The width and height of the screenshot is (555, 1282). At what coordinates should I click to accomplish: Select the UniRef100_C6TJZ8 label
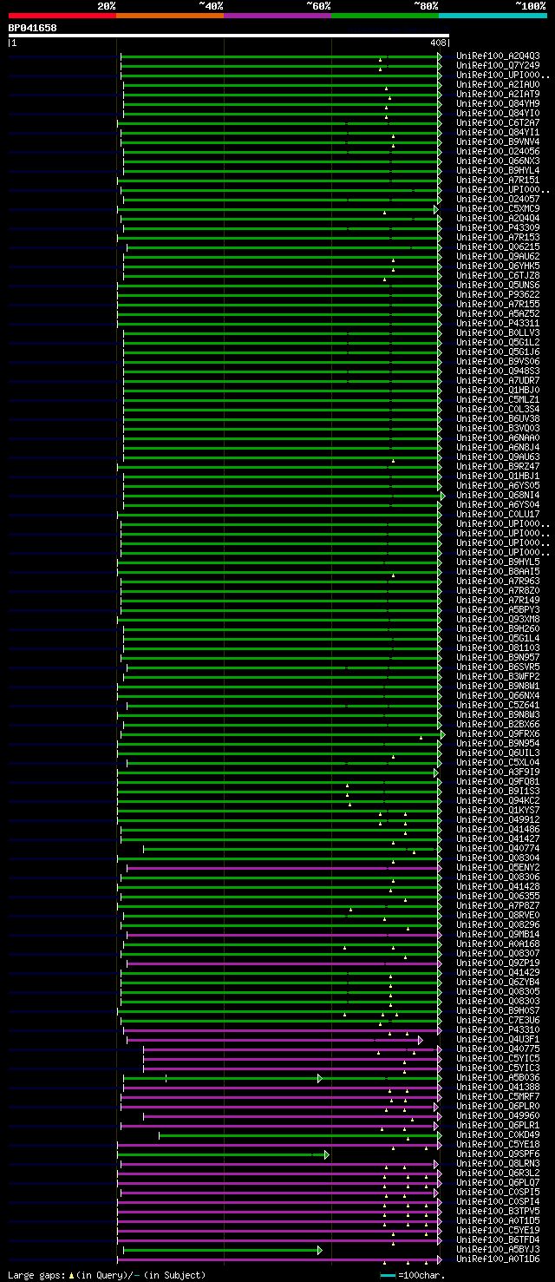tap(498, 275)
